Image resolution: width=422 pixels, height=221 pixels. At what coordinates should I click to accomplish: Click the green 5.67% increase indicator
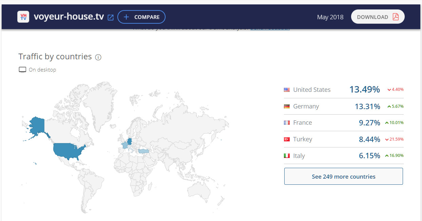pos(395,106)
